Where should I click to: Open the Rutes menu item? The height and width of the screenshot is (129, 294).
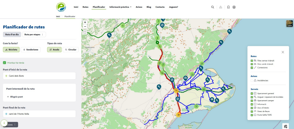pyautogui.click(x=85, y=7)
